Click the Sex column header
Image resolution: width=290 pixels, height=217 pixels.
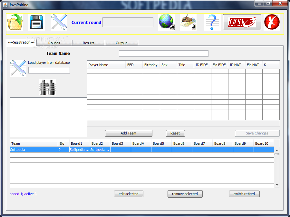click(169, 65)
